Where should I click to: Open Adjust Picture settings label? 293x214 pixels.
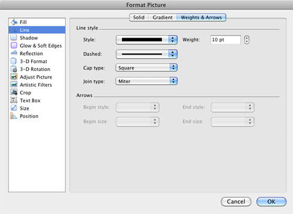point(36,77)
